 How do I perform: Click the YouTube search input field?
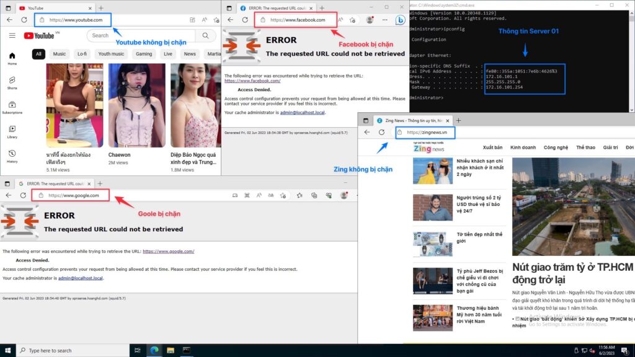[142, 35]
